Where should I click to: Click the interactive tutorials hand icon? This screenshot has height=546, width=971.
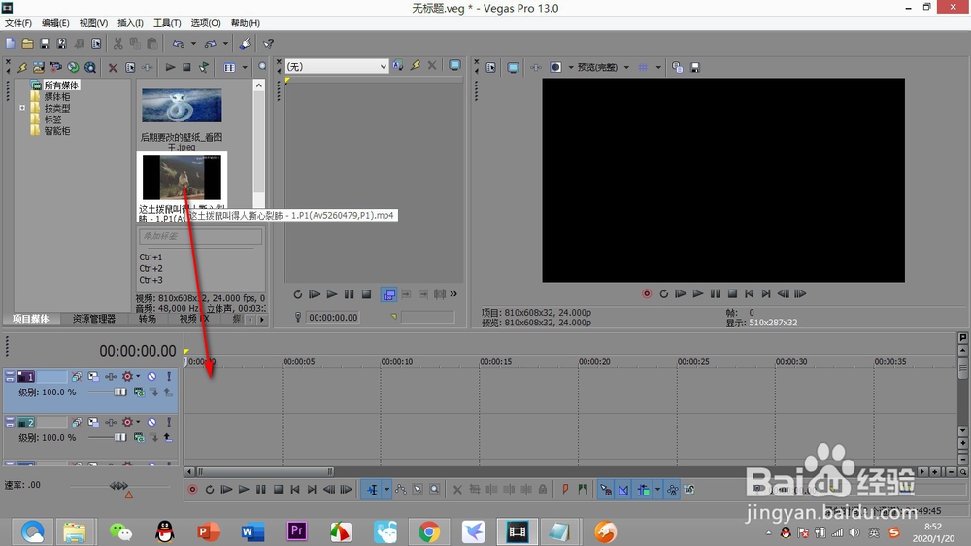click(246, 44)
